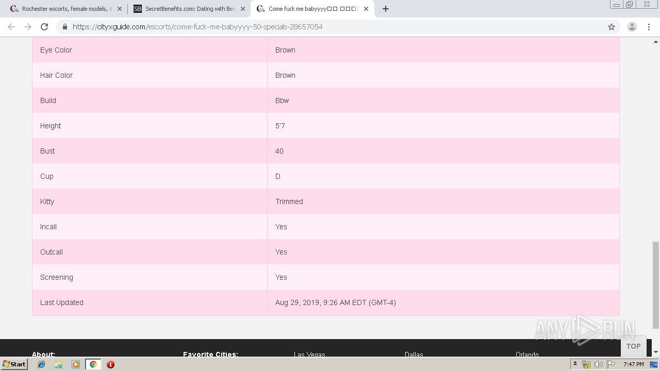Click the Action Center flag tray icon

click(x=611, y=364)
